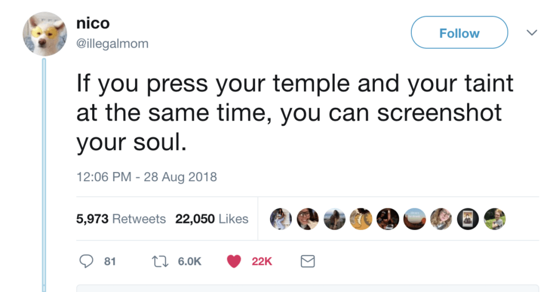556x292 pixels.
Task: Open the nico display name link
Action: [93, 23]
